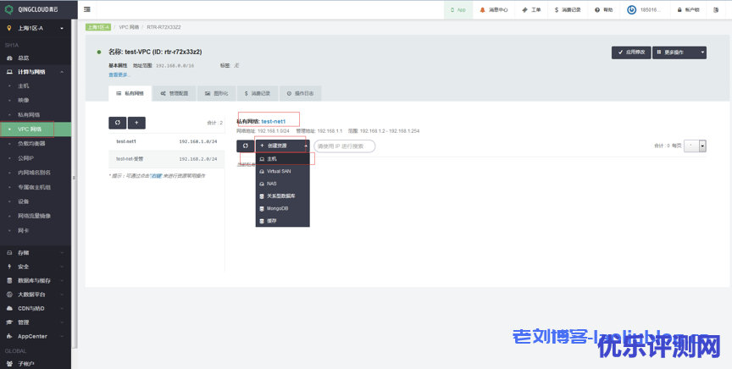Image resolution: width=732 pixels, height=369 pixels.
Task: Open the 查看更多 link
Action: click(119, 74)
